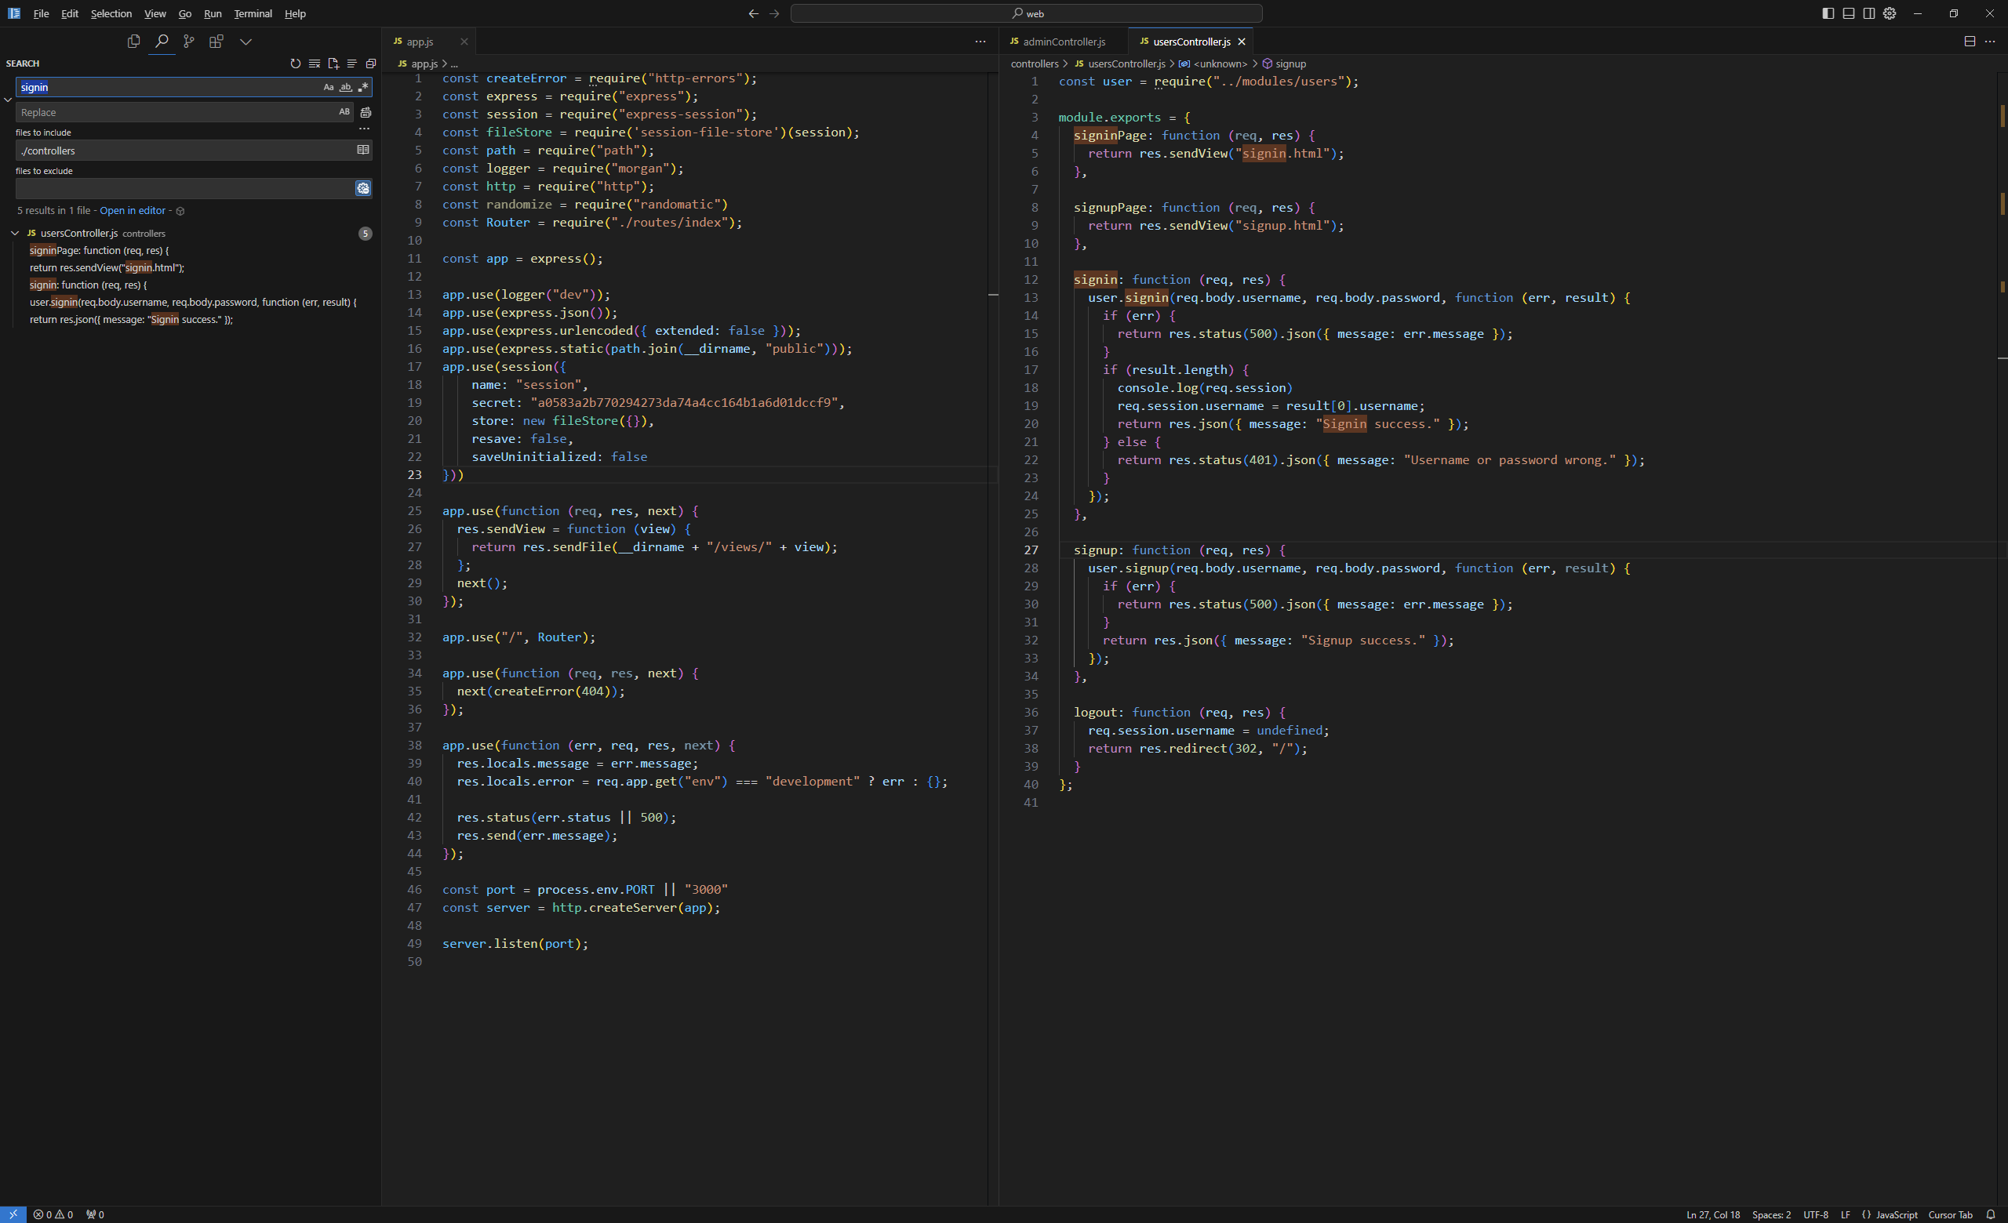Split the usersController.js editor down
The image size is (2008, 1223).
1970,42
